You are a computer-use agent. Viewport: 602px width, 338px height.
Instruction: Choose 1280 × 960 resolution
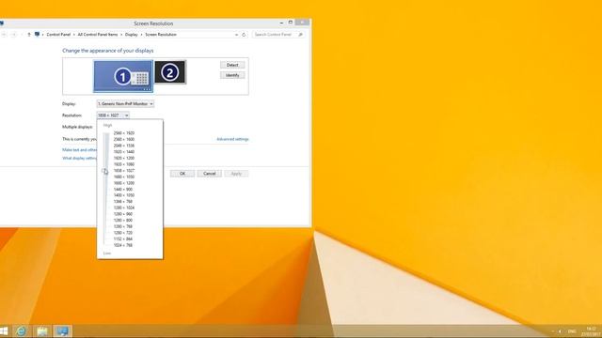pyautogui.click(x=123, y=214)
